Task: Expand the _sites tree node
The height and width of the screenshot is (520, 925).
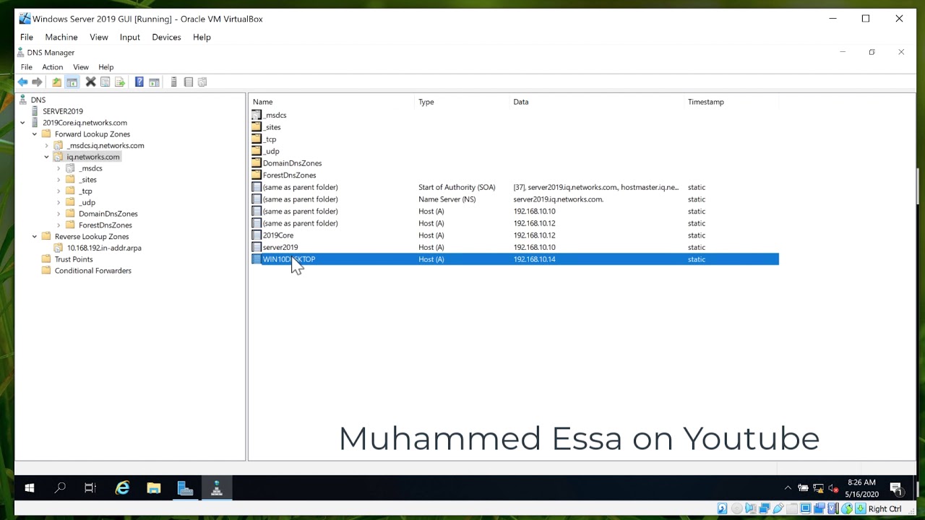Action: point(59,180)
